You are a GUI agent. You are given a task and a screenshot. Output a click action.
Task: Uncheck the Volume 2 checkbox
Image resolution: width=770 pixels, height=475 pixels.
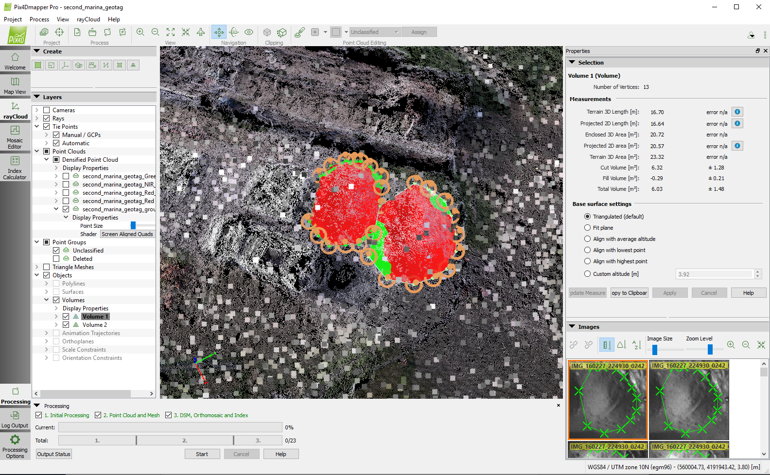click(66, 325)
